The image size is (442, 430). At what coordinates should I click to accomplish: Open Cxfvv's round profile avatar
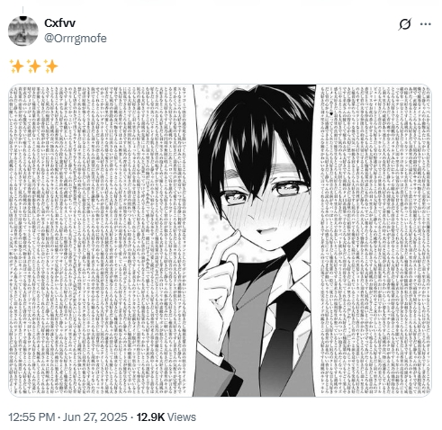pos(23,31)
